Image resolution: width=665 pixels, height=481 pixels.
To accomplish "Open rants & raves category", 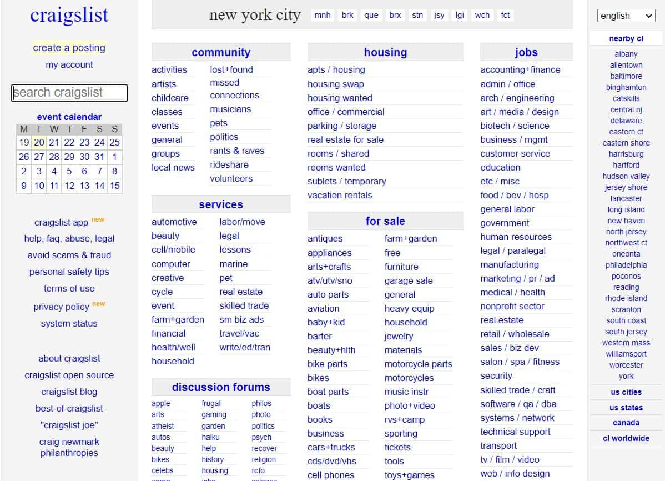I will pyautogui.click(x=237, y=151).
